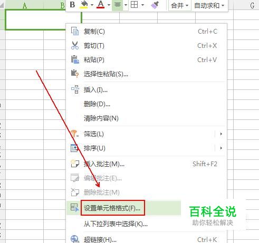
Task: Click the format painter brush icon
Action: tap(155, 5)
